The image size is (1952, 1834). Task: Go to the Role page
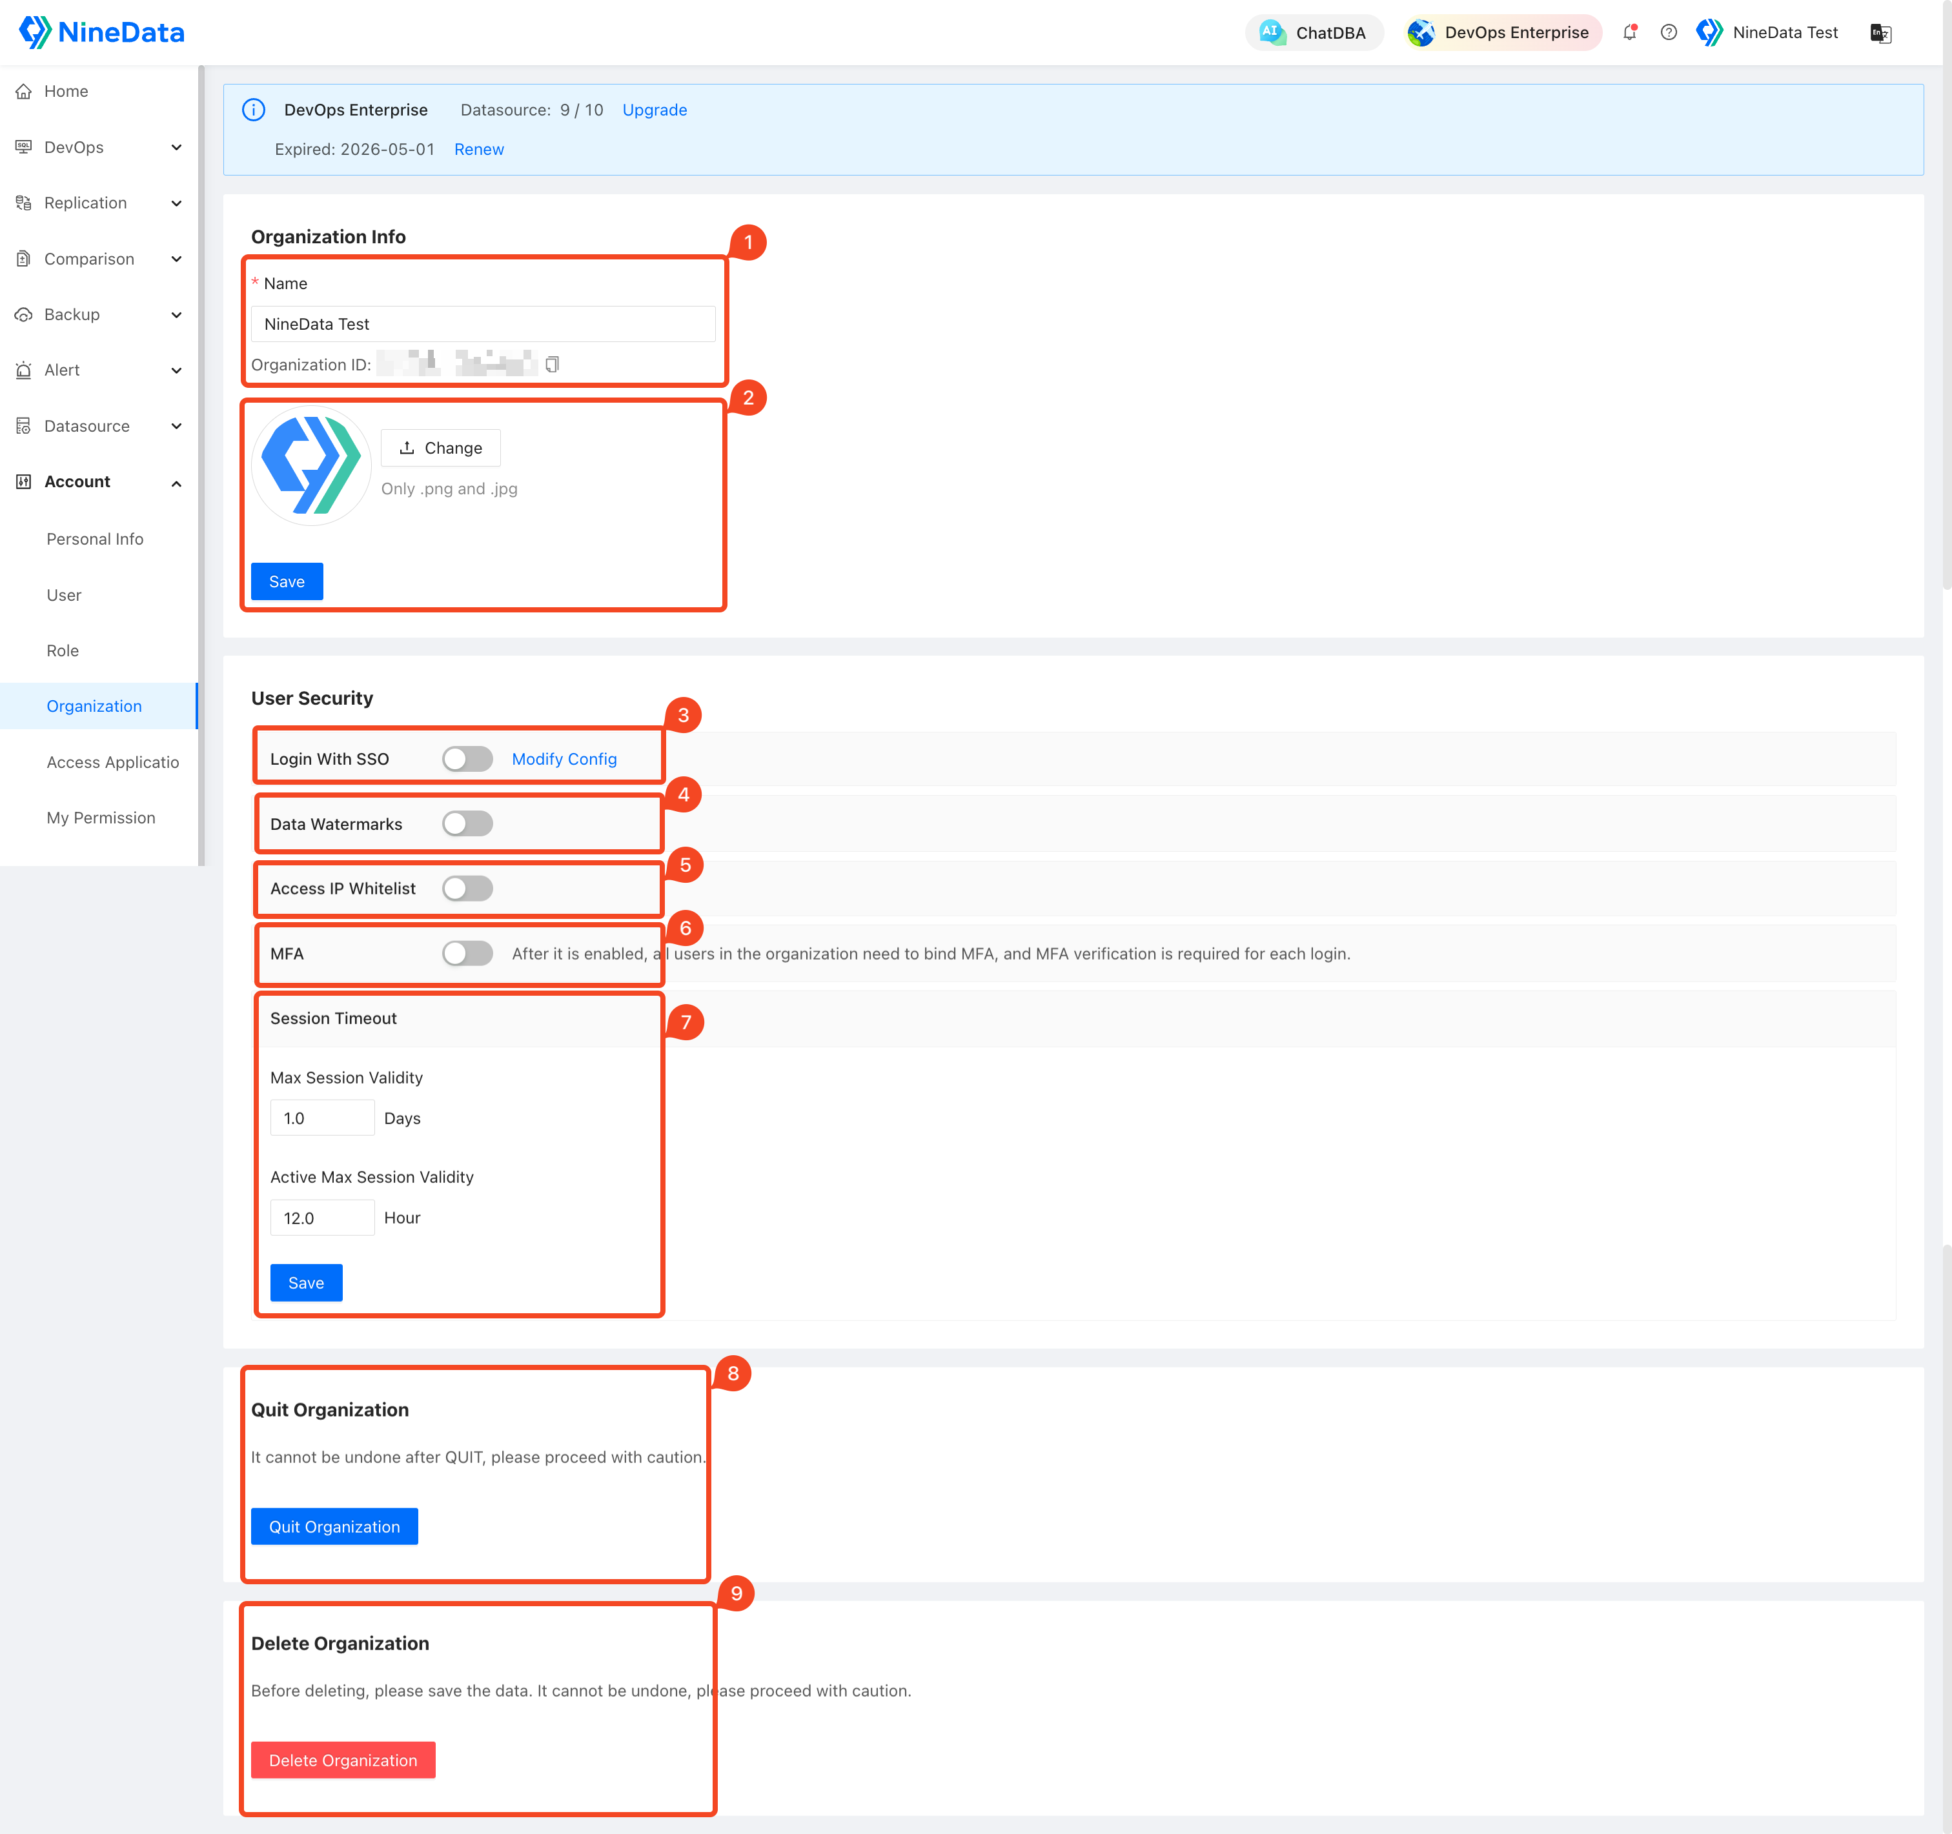pyautogui.click(x=63, y=651)
